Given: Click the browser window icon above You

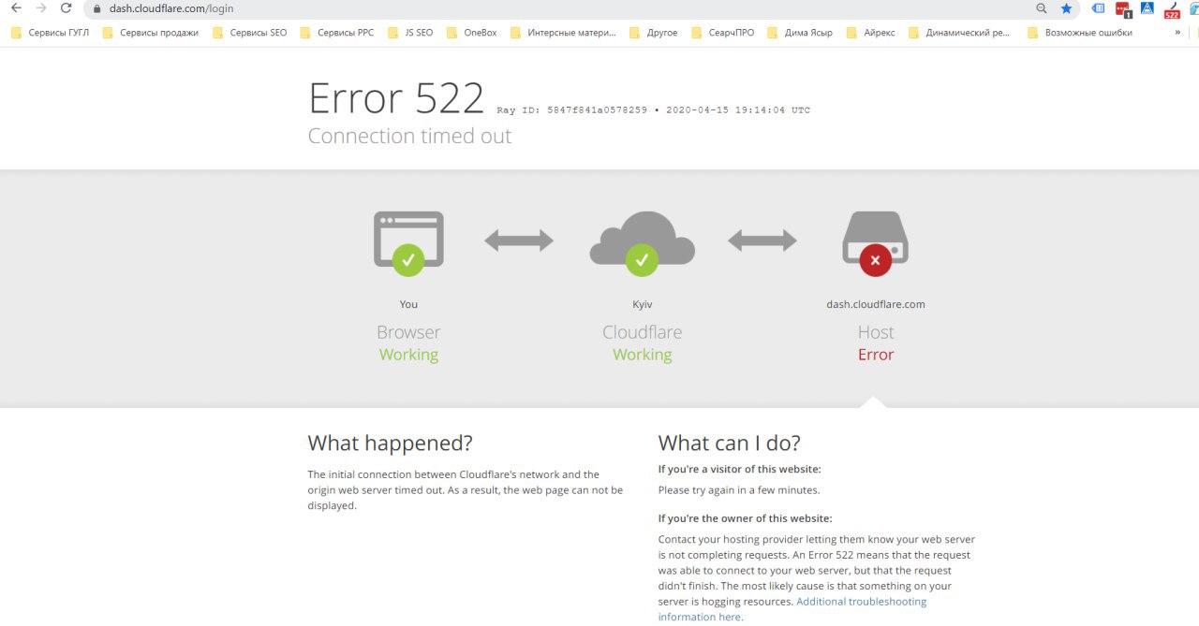Looking at the screenshot, I should click(x=408, y=241).
